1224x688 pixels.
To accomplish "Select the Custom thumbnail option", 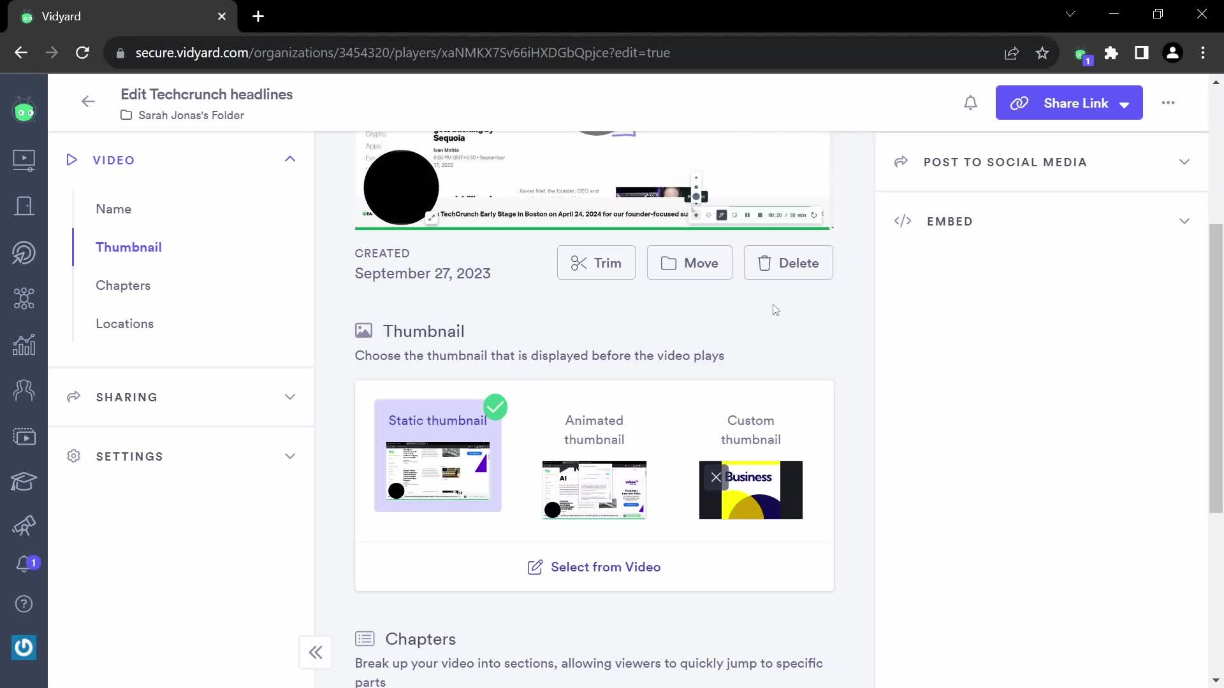I will pos(750,465).
